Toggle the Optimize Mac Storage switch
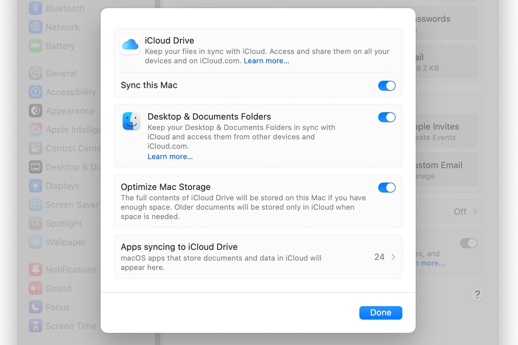The image size is (518, 345). pyautogui.click(x=387, y=187)
